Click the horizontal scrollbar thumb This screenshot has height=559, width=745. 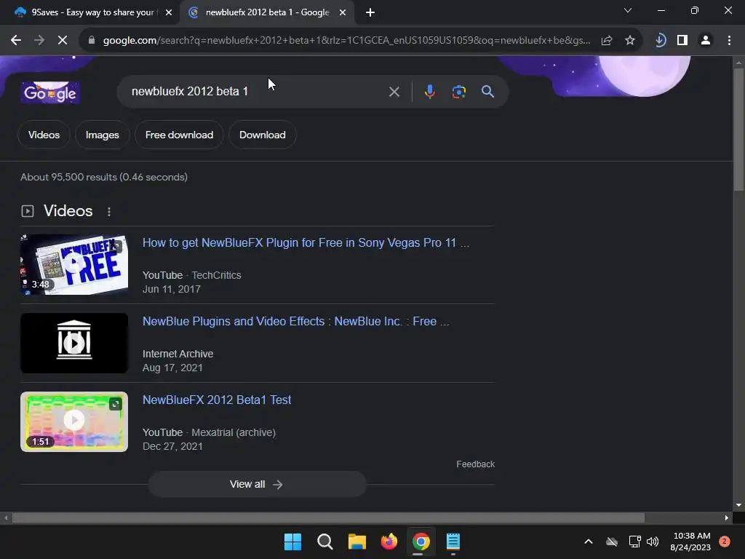[x=328, y=518]
